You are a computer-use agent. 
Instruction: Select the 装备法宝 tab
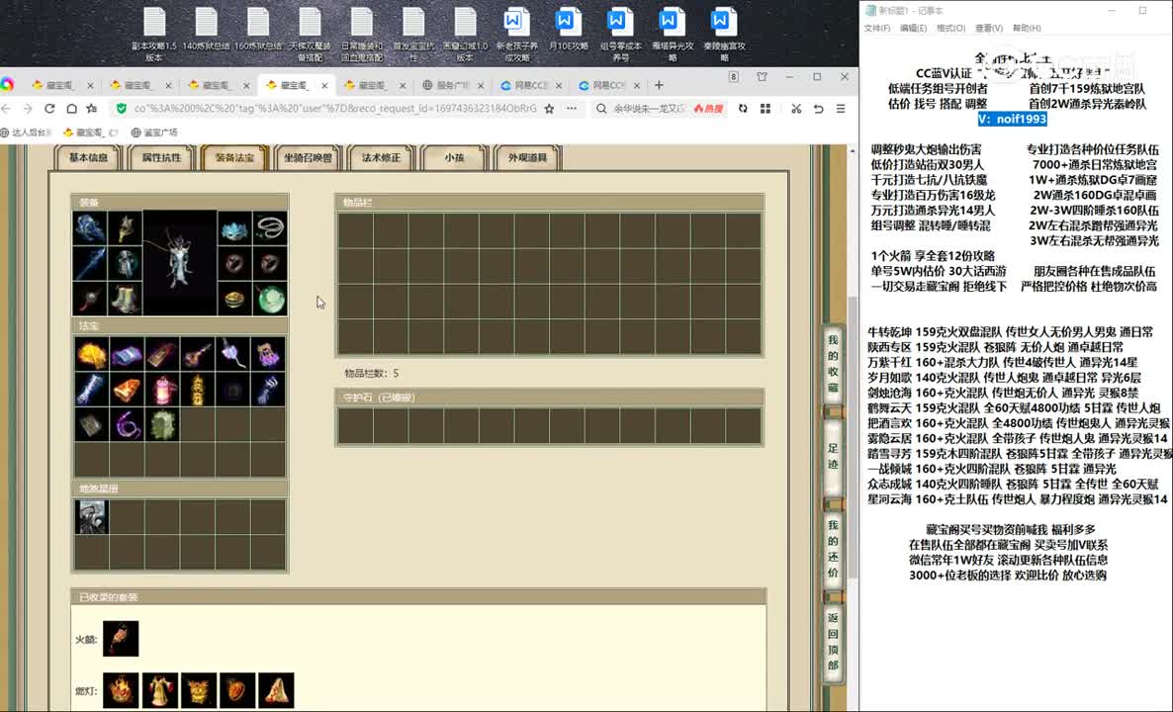234,158
